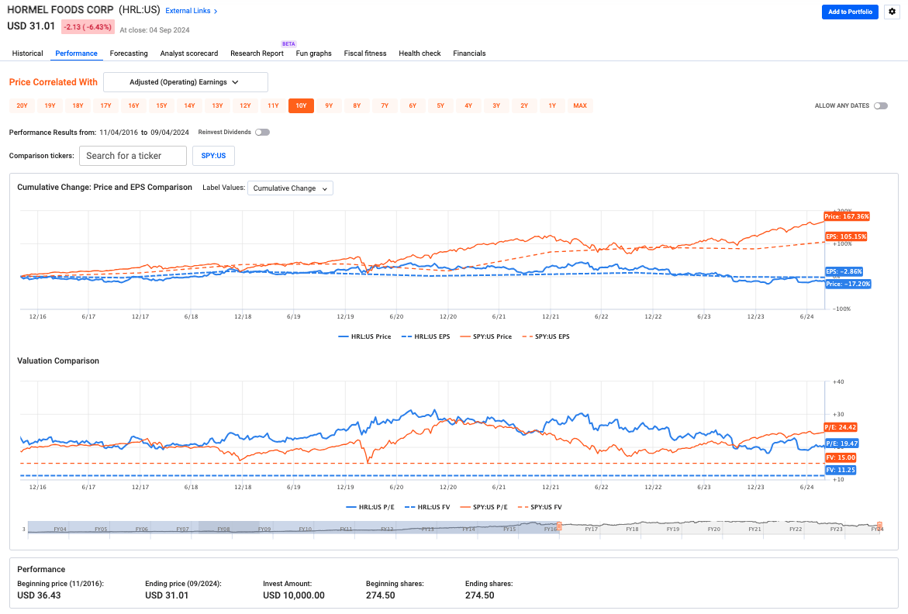
Task: Click the Add to Portfolio button
Action: coord(850,12)
